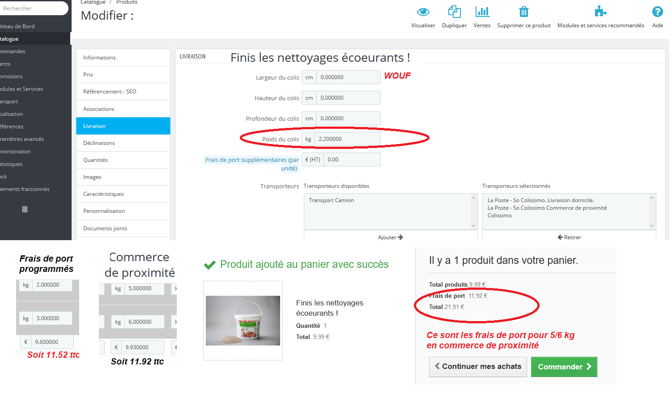Viewport: 672px width, 398px height.
Task: Click the 3.000000 kg field under Frais de port
Action: tap(52, 318)
